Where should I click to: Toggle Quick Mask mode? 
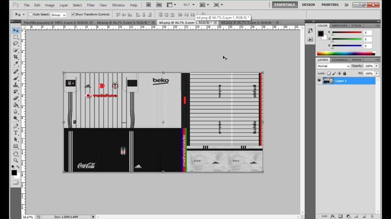[x=15, y=182]
